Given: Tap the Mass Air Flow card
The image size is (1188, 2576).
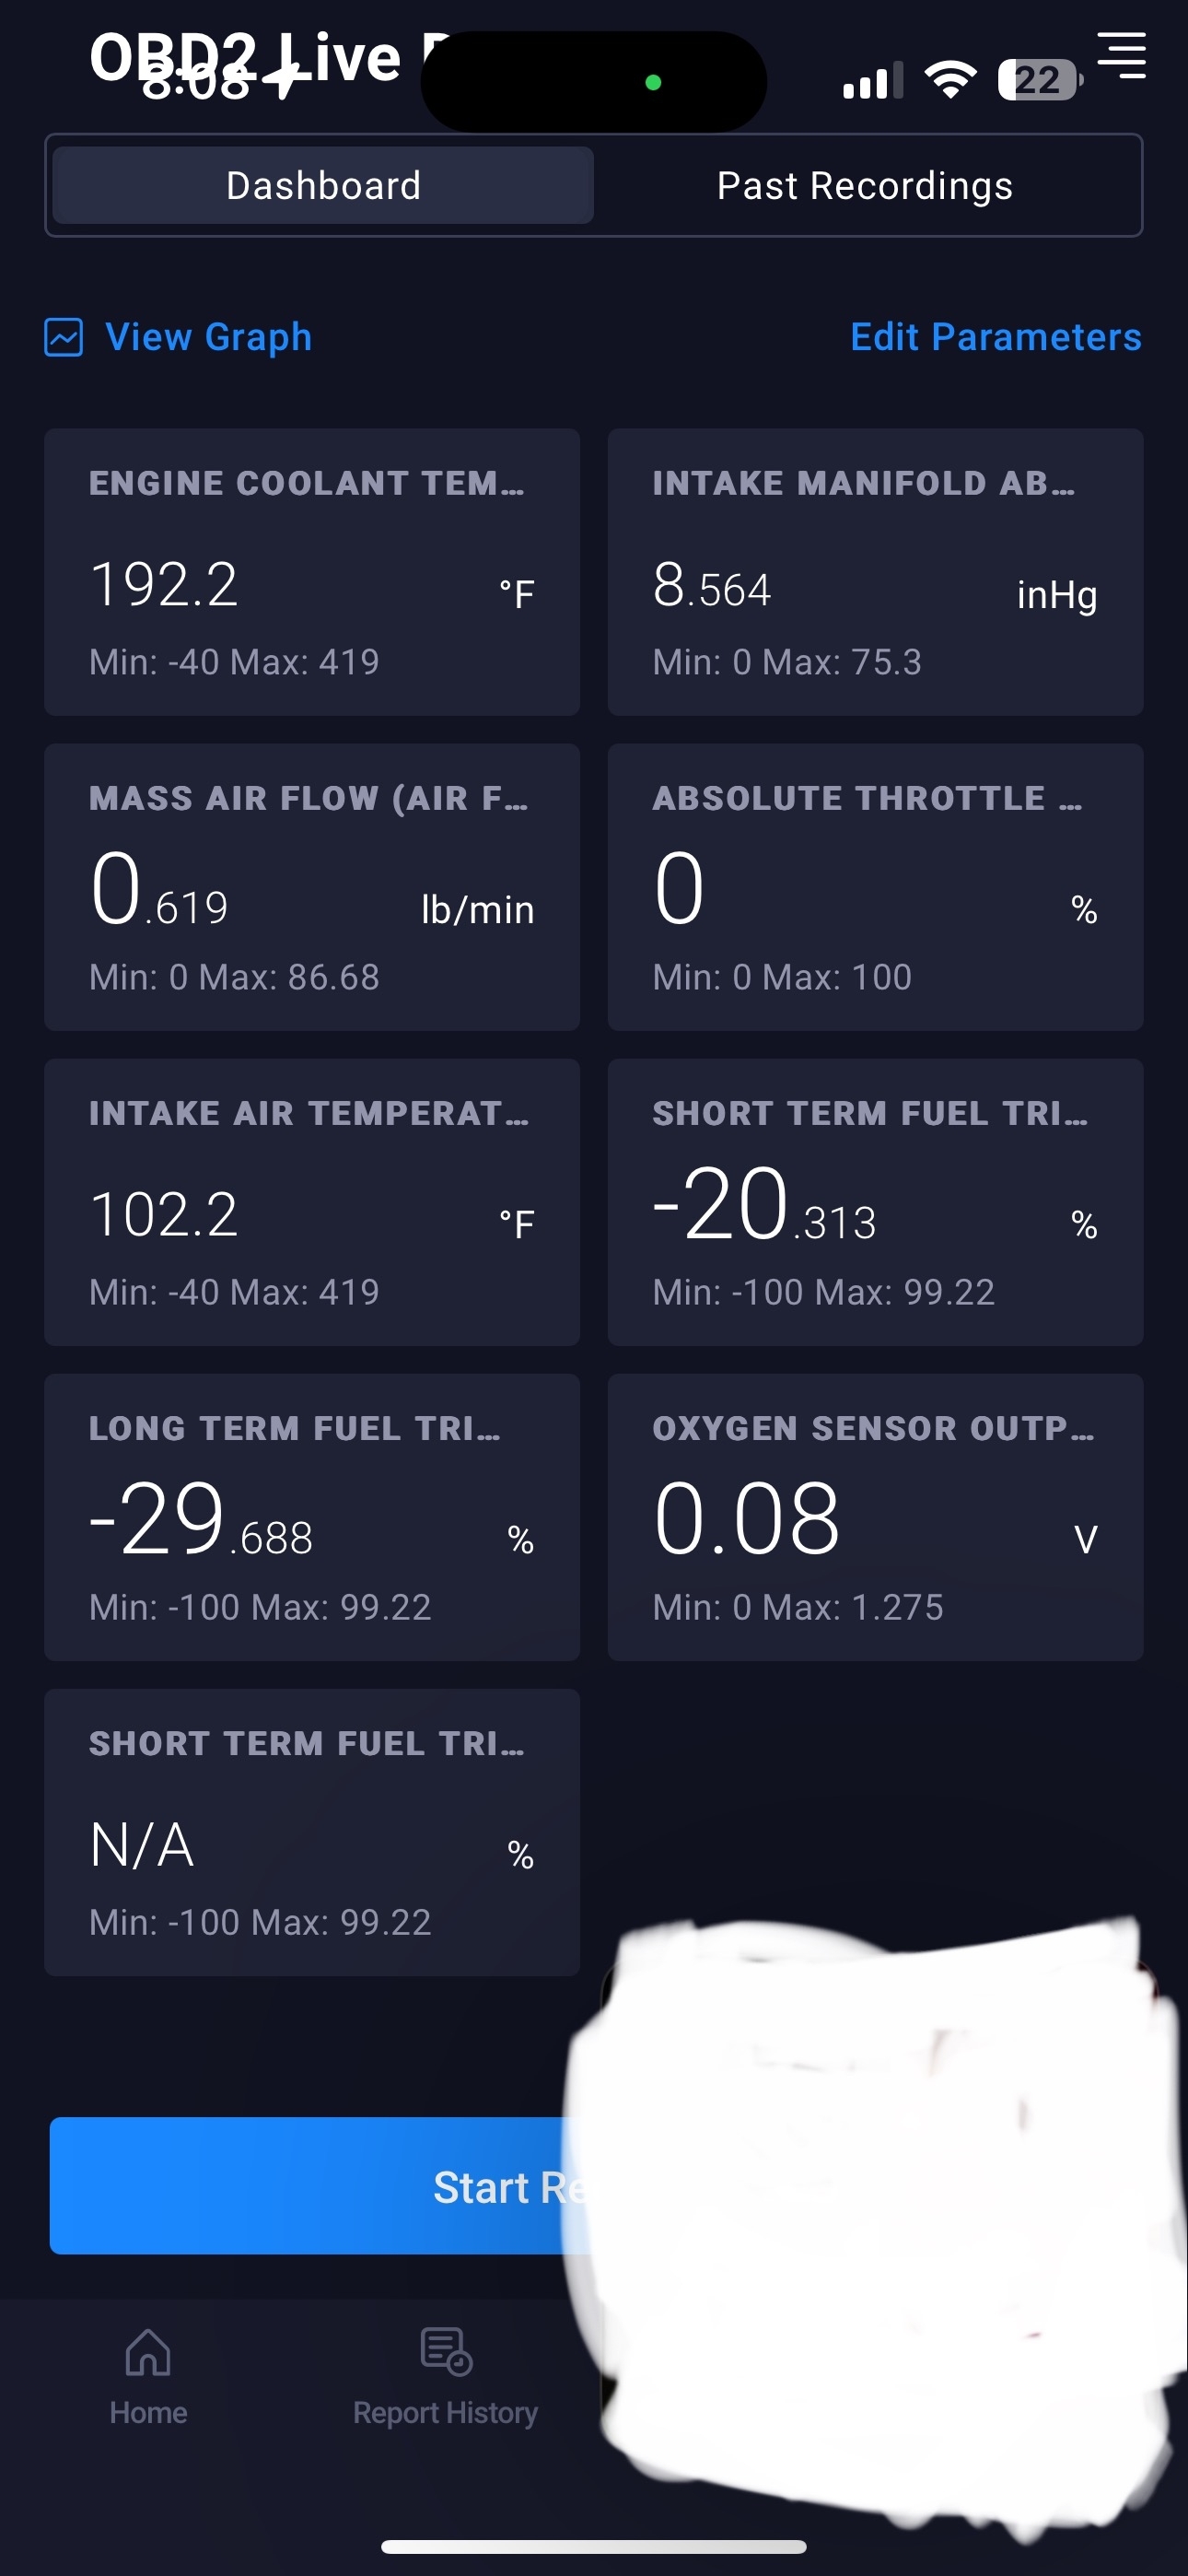Looking at the screenshot, I should pos(312,887).
